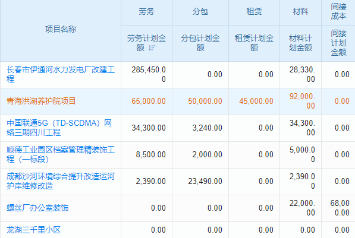The width and height of the screenshot is (355, 238).
Task: Open the 长春市伊通河水力发电厂改建工程 project link
Action: click(x=61, y=74)
